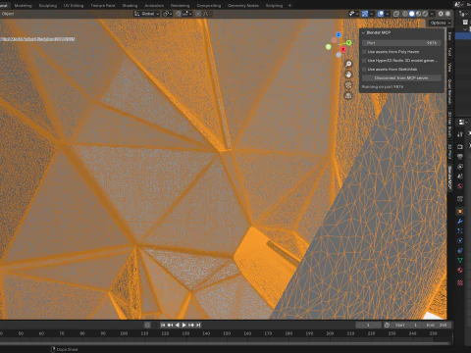Open the Tool properties tab icon
Screen dimensions: 471x353
pos(460,134)
